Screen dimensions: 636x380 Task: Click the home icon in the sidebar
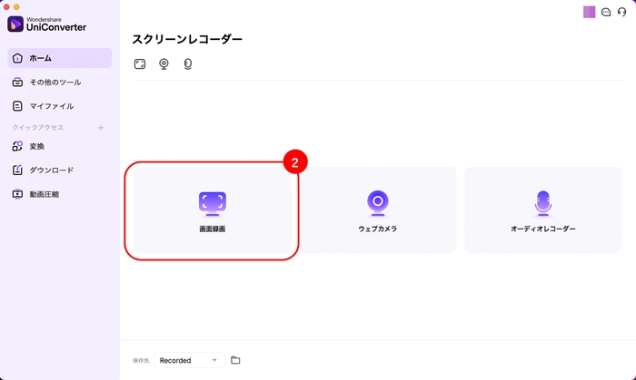pos(17,58)
